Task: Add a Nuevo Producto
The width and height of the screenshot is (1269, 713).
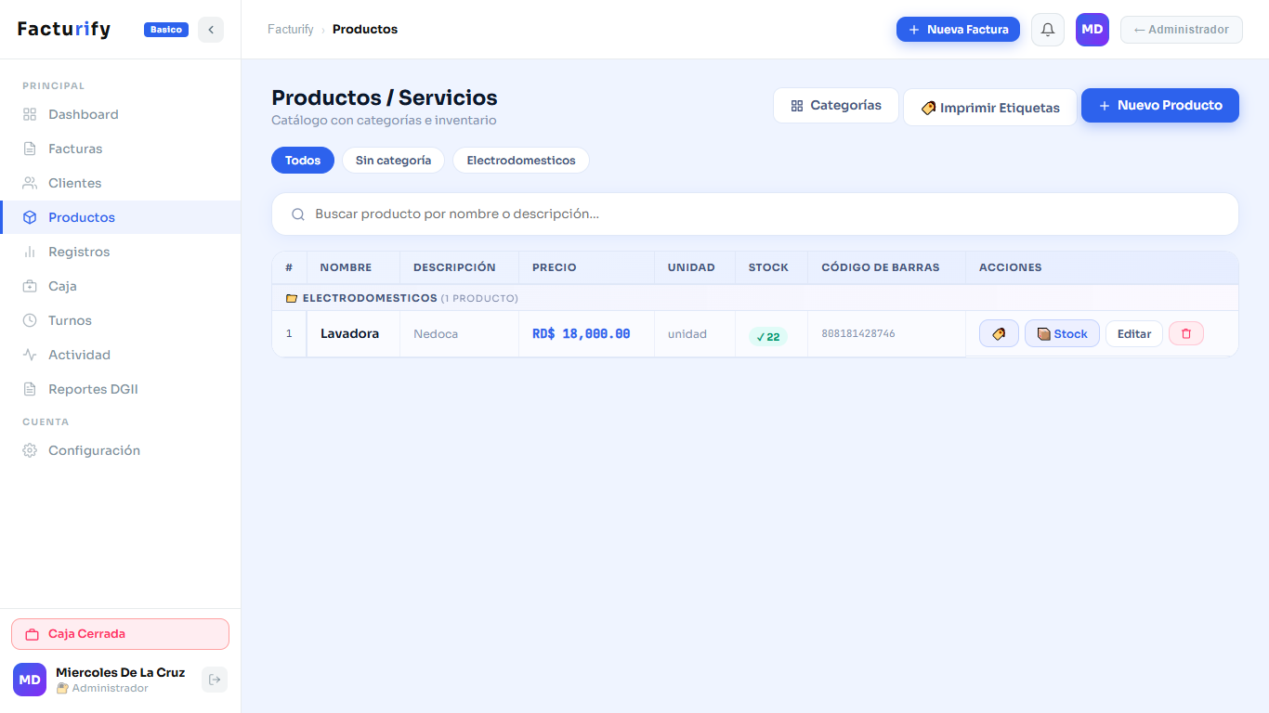Action: [x=1160, y=105]
